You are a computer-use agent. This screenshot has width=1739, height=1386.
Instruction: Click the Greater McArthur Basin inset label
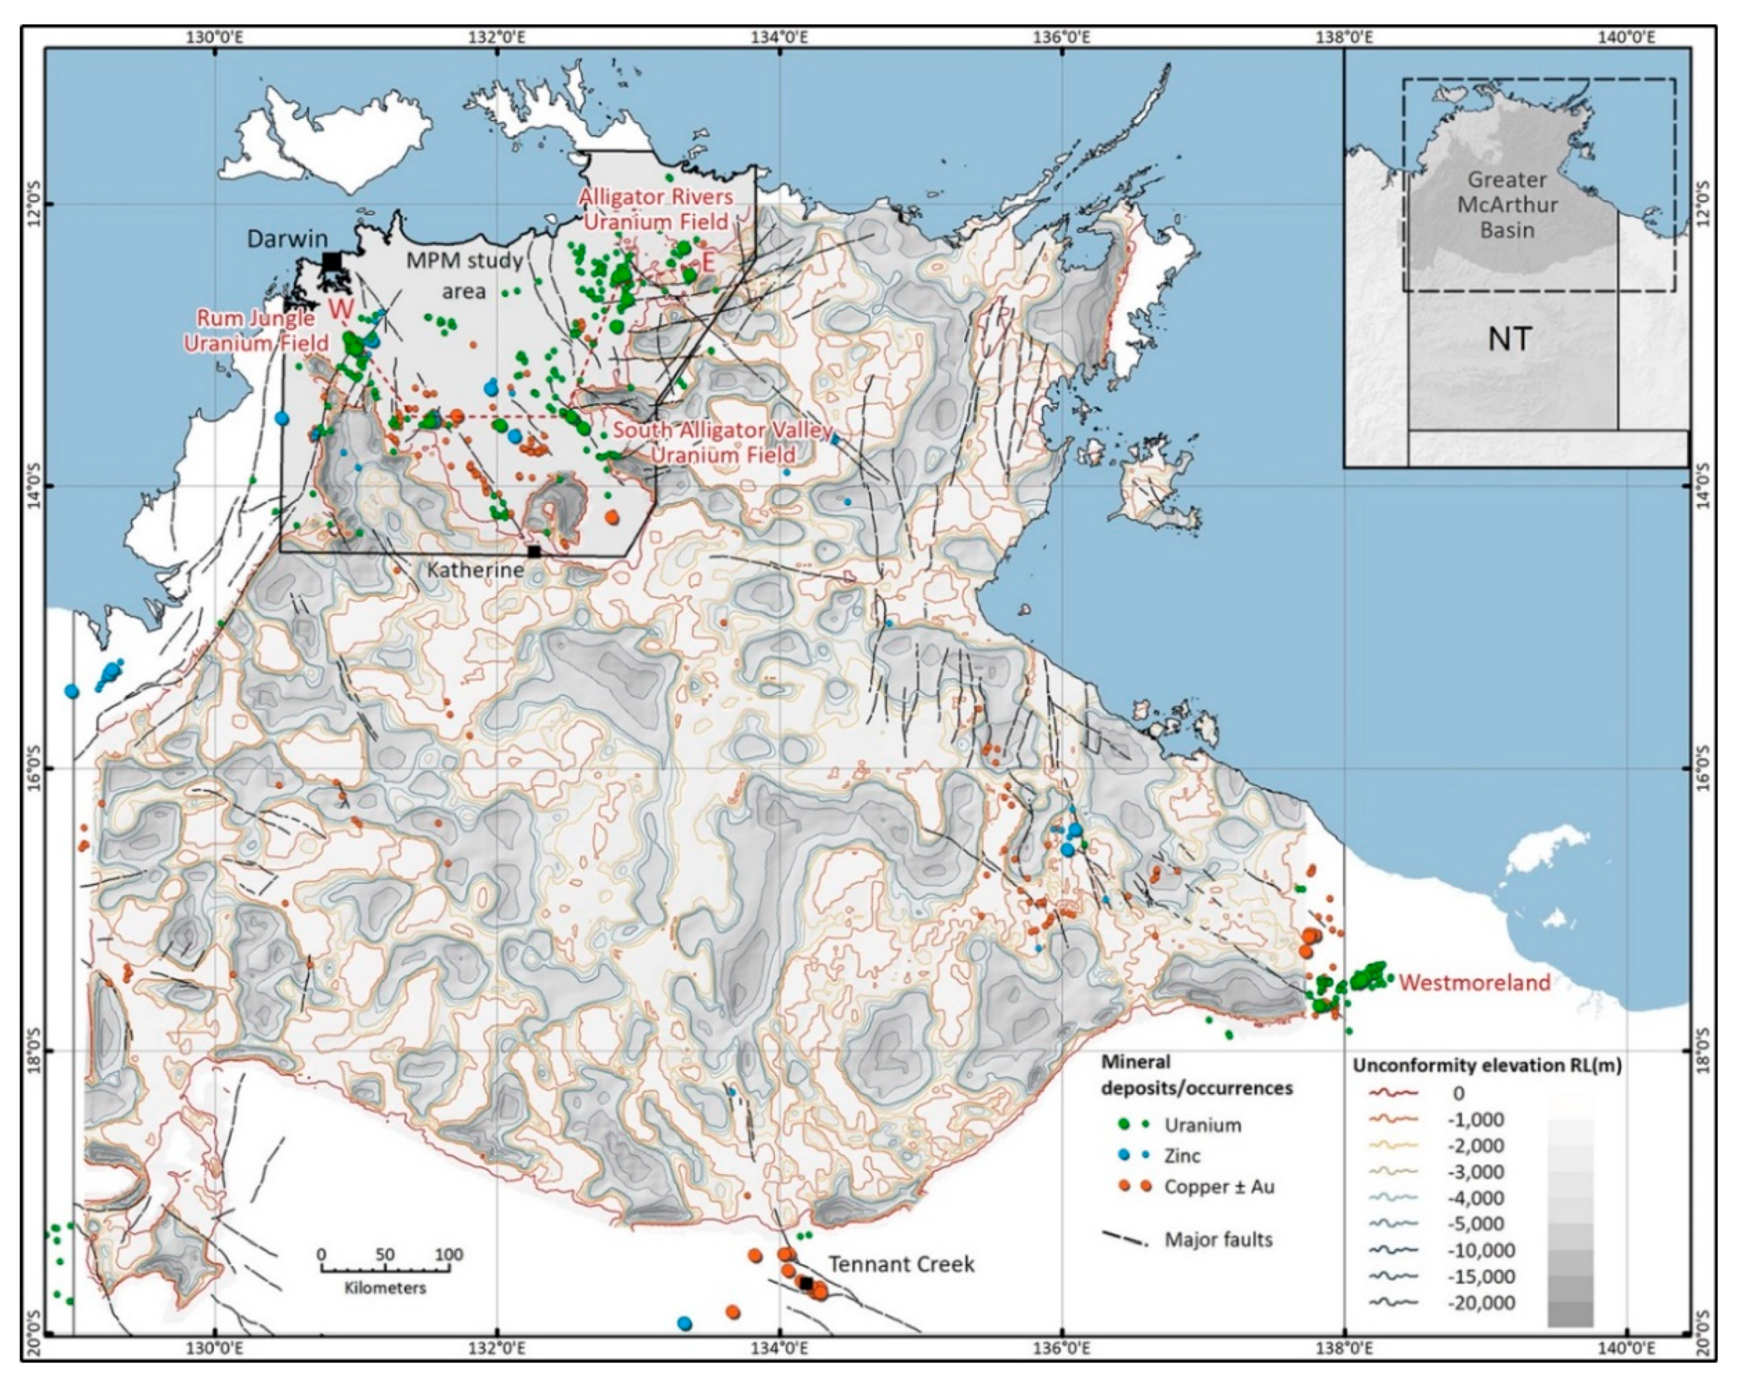pyautogui.click(x=1507, y=205)
